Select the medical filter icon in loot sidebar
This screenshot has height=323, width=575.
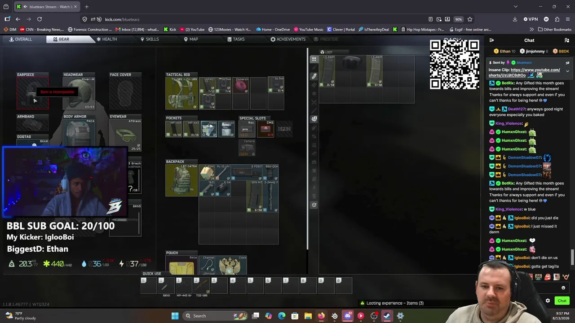point(314,119)
